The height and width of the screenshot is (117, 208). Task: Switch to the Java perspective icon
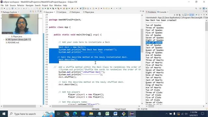click(x=204, y=8)
